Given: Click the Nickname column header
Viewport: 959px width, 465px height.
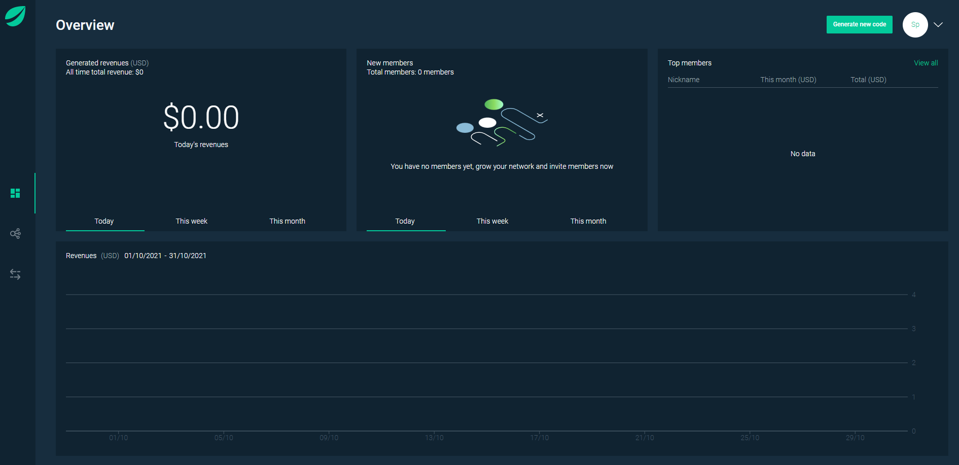Looking at the screenshot, I should pos(683,80).
